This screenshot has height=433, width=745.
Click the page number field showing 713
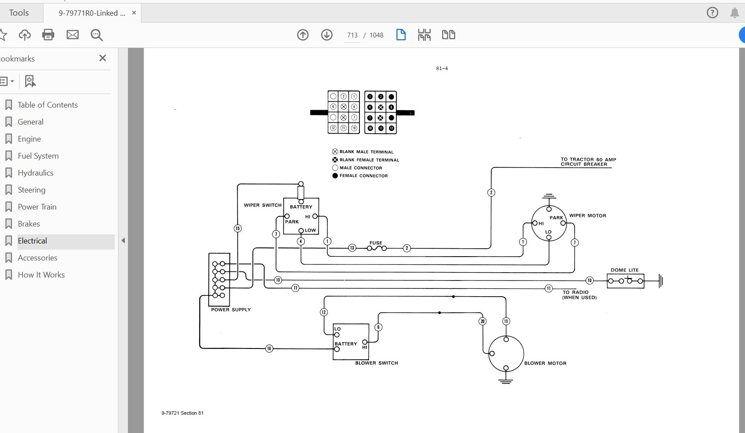coord(352,35)
